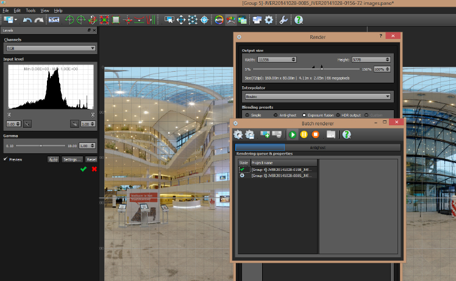456x281 pixels.
Task: Select the red-green vertical lines tool
Action: point(151,20)
